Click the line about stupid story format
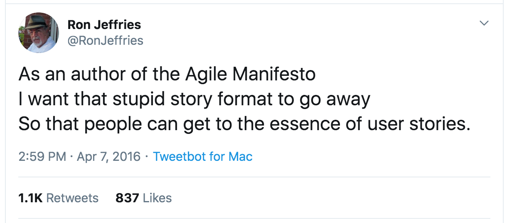This screenshot has height=223, width=507. [x=194, y=99]
